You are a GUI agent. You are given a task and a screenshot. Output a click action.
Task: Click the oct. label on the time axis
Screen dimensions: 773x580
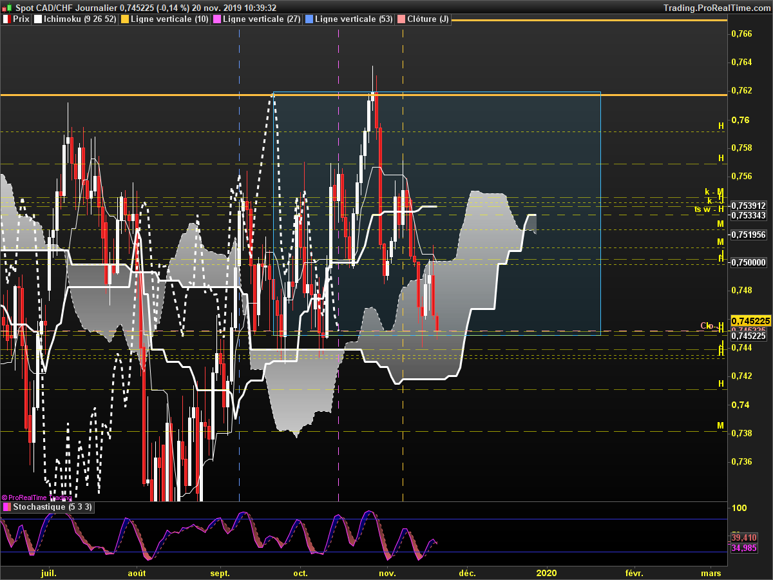300,572
